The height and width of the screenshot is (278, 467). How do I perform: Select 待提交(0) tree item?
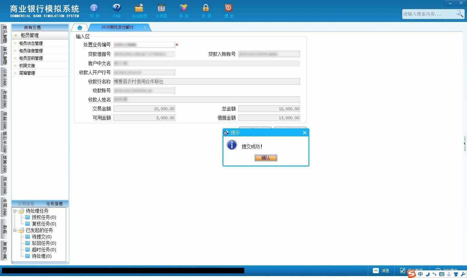[42, 237]
